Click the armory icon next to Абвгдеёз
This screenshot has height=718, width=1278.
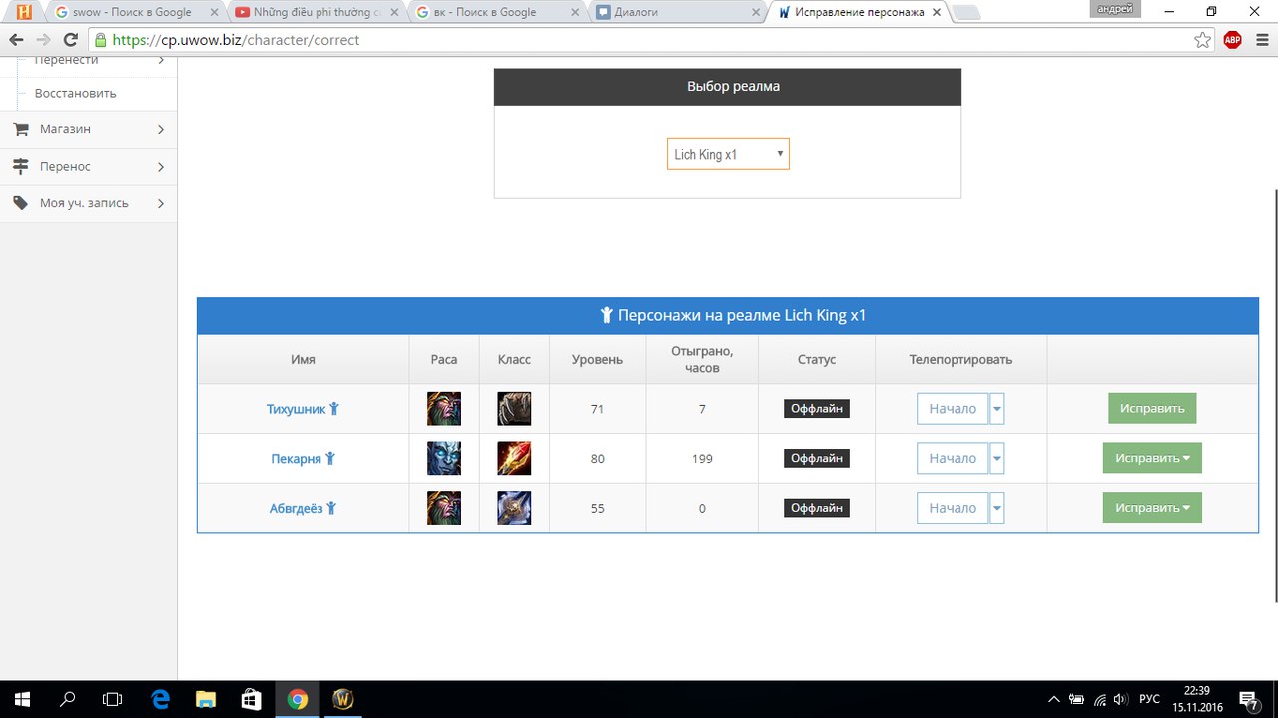[331, 508]
